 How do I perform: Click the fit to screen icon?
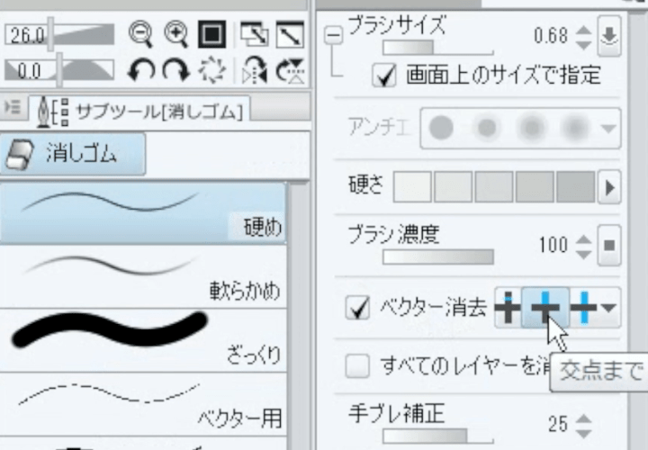[x=255, y=34]
